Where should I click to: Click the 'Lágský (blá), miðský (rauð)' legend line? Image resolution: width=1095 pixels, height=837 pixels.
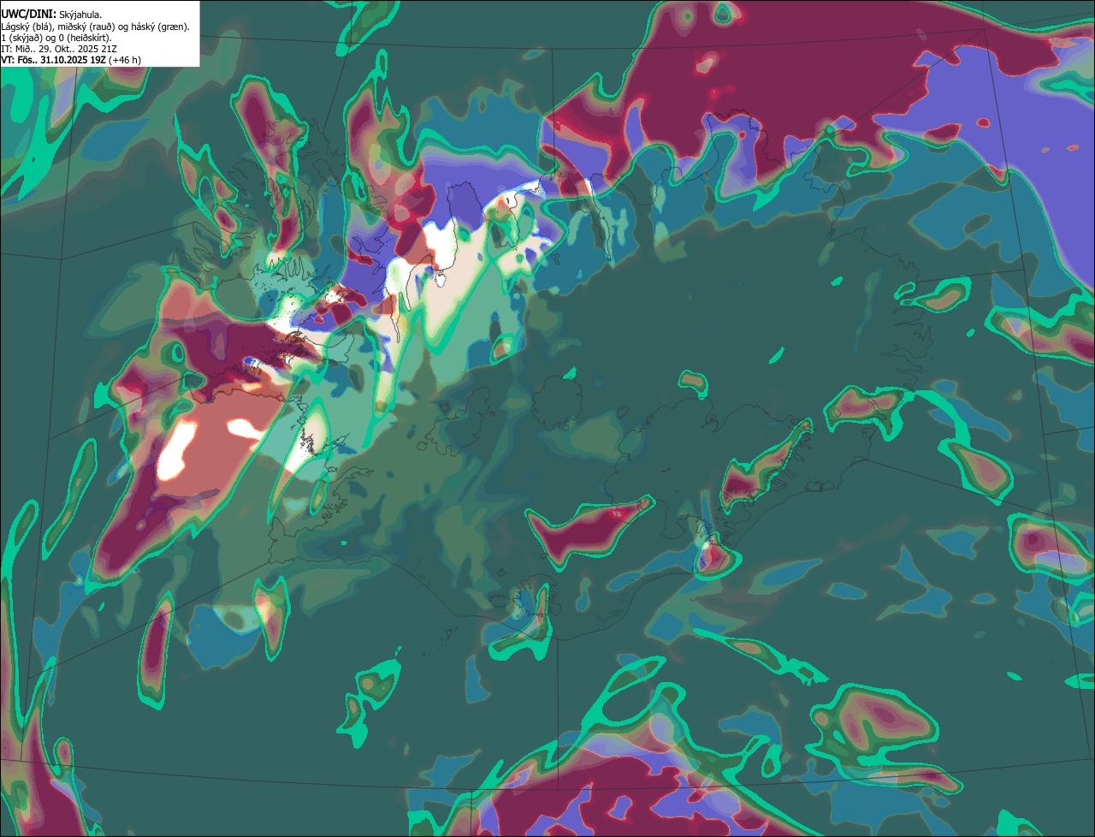point(96,27)
